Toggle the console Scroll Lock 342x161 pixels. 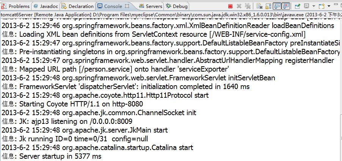268,6
